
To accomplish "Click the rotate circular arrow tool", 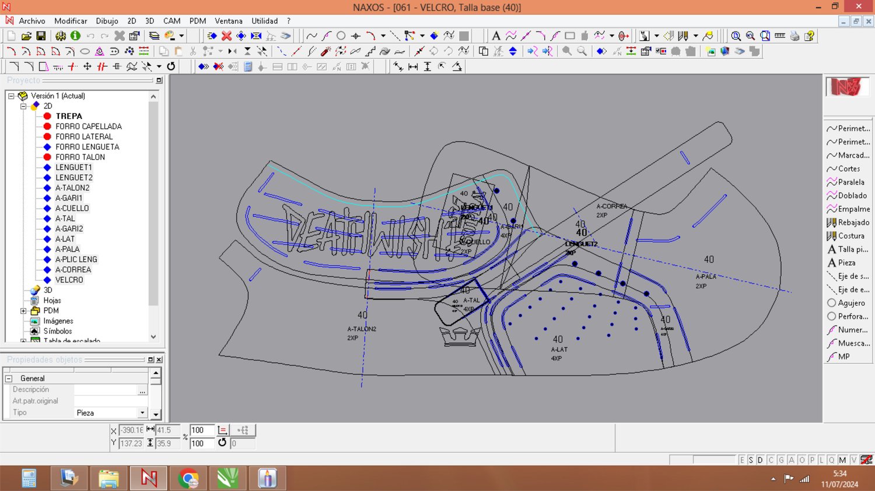I will click(x=171, y=66).
